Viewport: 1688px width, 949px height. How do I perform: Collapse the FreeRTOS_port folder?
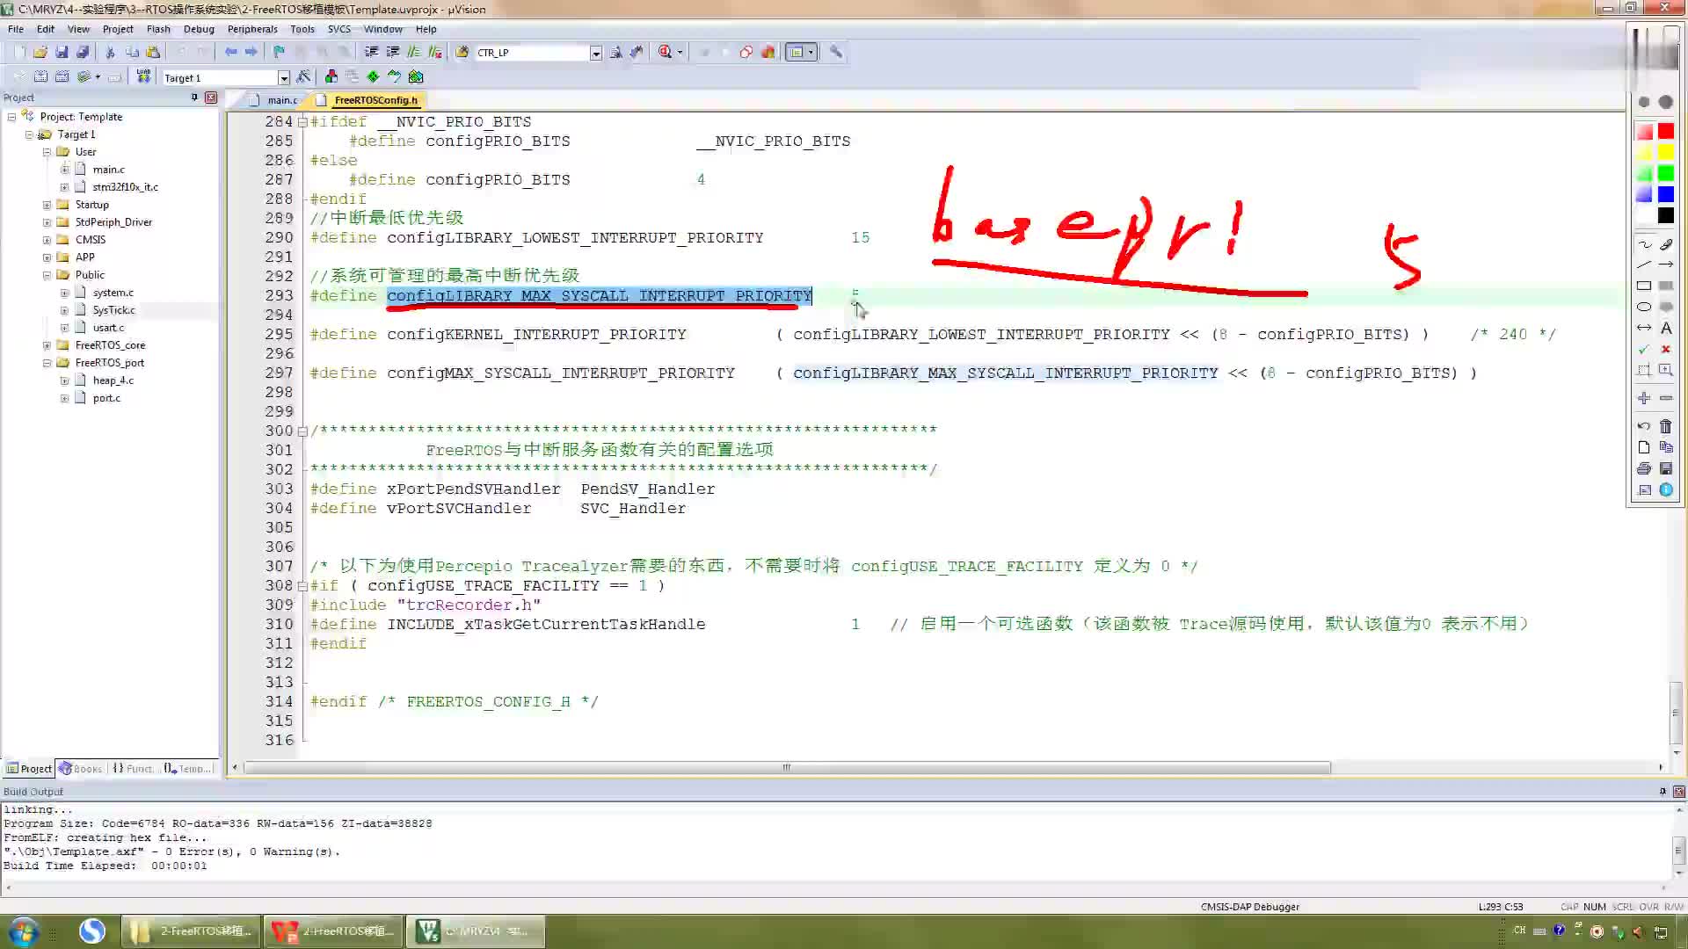(47, 363)
